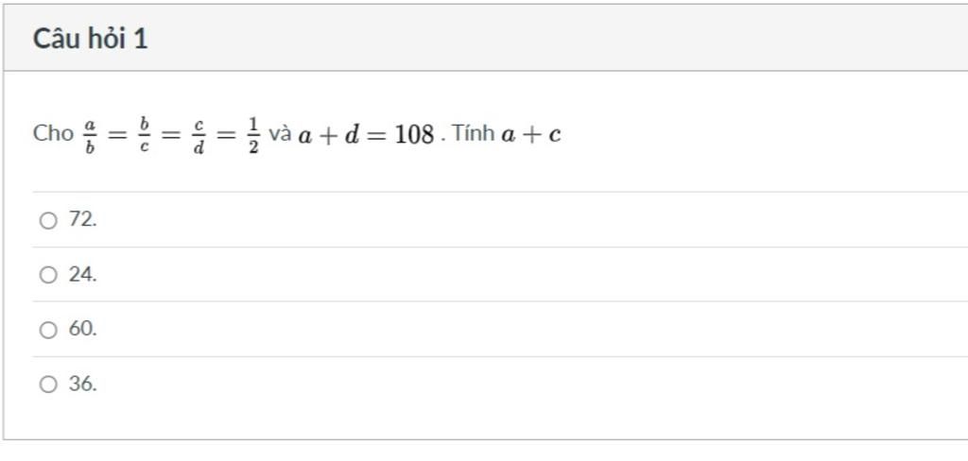Click the 'Câu hỏi 1' question heading
The width and height of the screenshot is (968, 461).
(x=90, y=39)
